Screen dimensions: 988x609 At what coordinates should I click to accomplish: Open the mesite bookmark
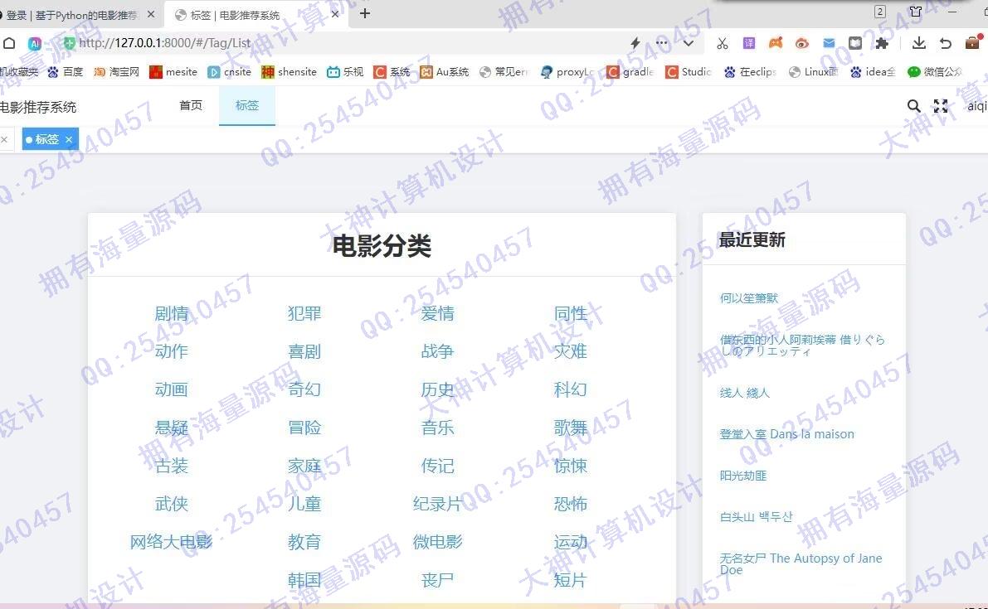(173, 72)
